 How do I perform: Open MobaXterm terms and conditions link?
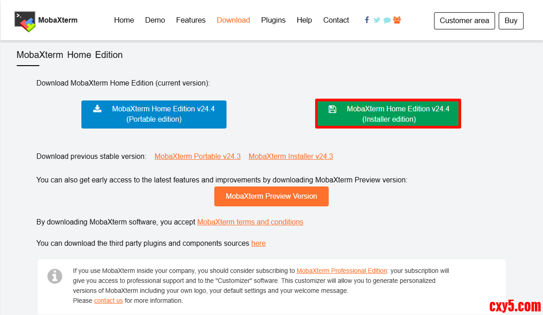(x=250, y=222)
